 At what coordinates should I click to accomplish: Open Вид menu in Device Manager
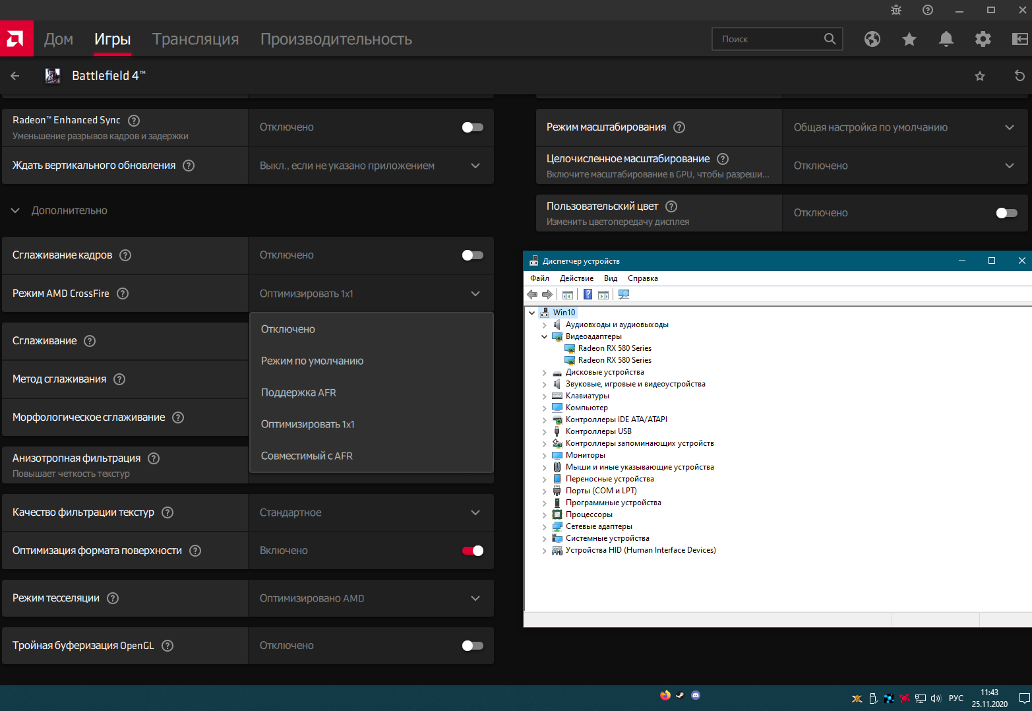coord(611,278)
